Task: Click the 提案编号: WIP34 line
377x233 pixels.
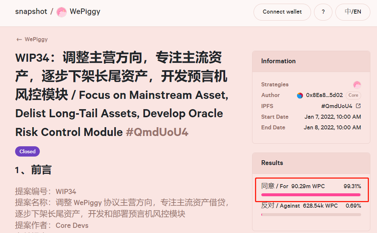Action: pyautogui.click(x=46, y=191)
